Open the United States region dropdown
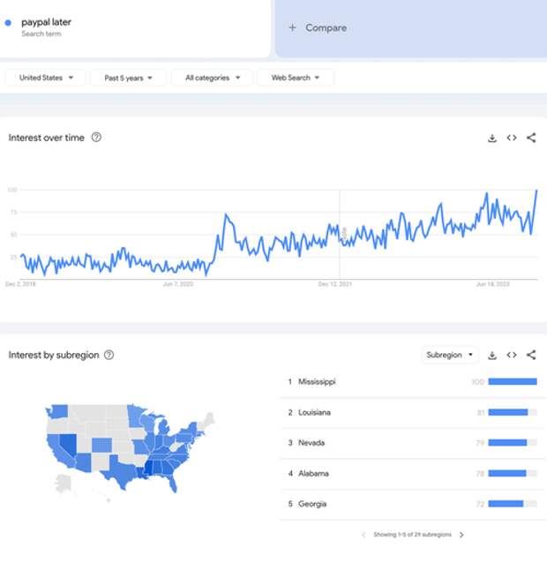 (46, 78)
